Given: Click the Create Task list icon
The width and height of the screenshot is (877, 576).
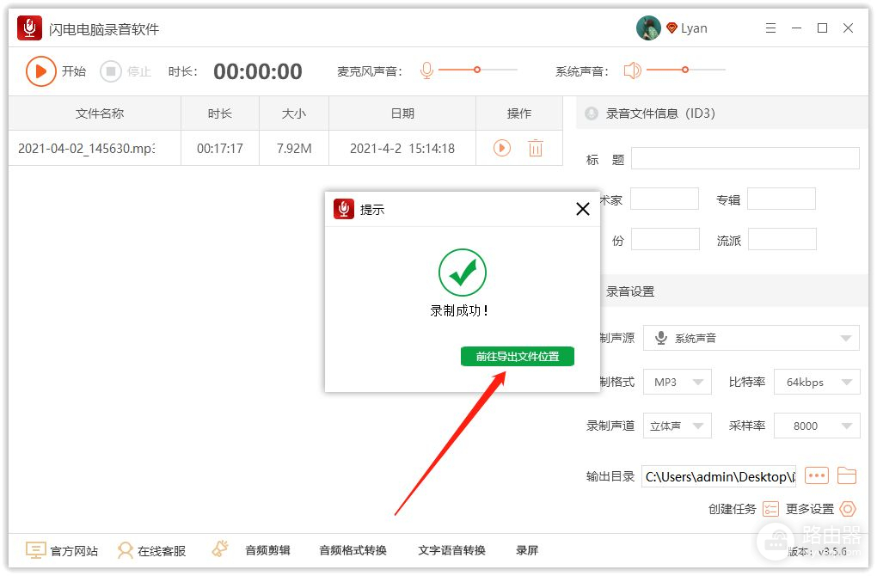Looking at the screenshot, I should pos(770,509).
